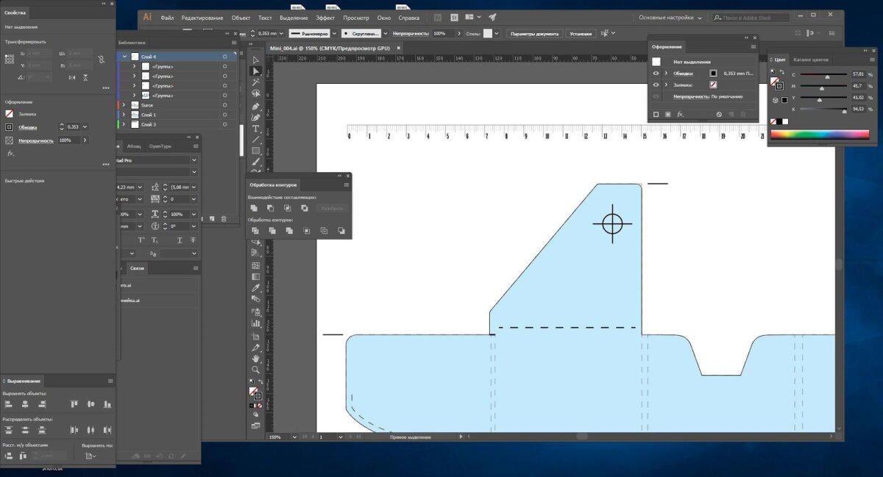Select the Lasso tool

pyautogui.click(x=255, y=93)
